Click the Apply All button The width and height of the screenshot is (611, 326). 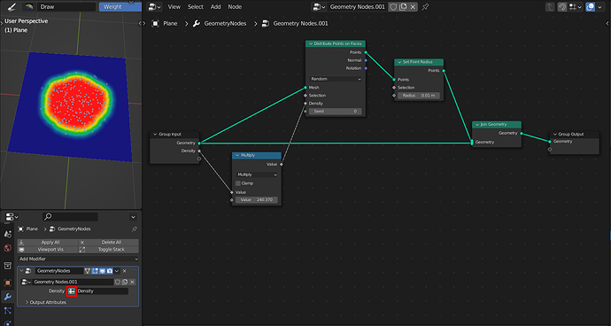pos(47,242)
